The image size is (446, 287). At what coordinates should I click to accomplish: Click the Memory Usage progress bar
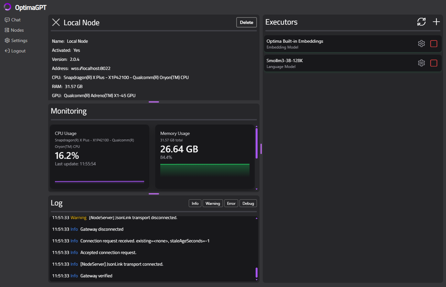click(x=205, y=170)
